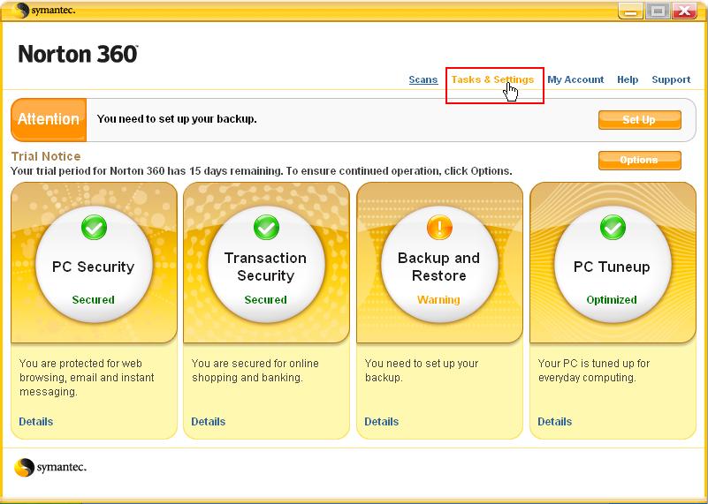Click the 'Trial Notice' heading
Image resolution: width=708 pixels, height=504 pixels.
click(46, 156)
